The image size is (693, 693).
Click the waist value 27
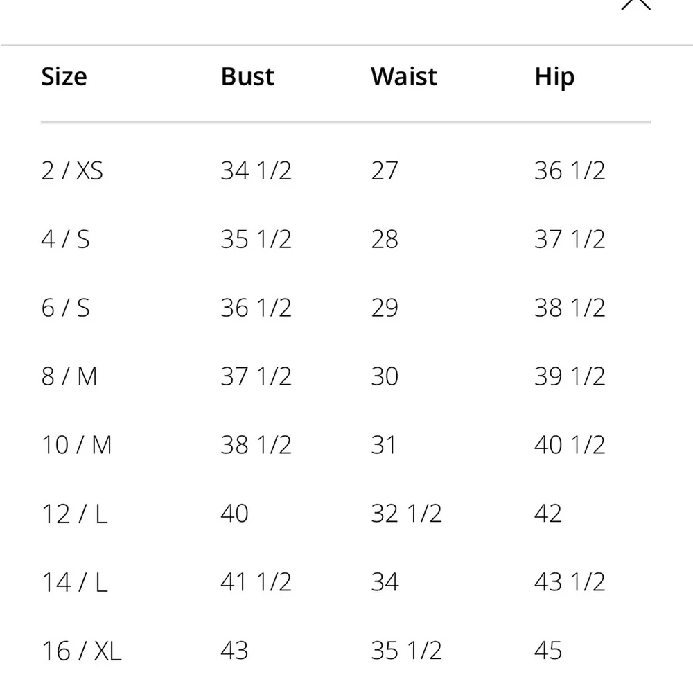385,170
